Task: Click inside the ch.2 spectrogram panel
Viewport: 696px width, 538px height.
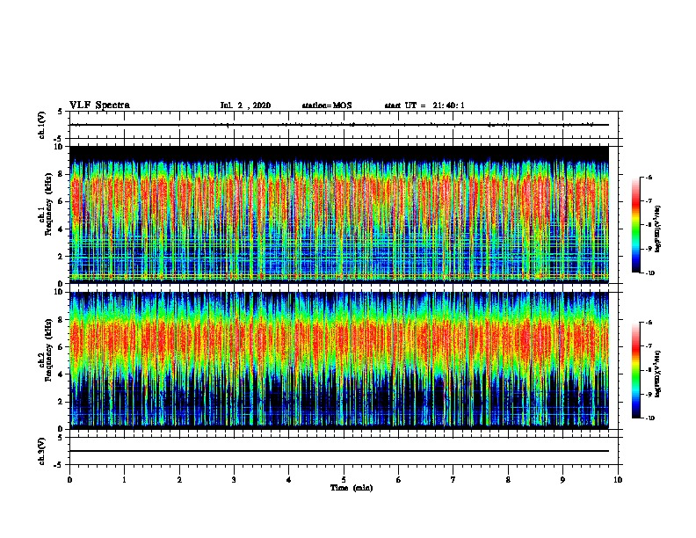Action: click(339, 360)
